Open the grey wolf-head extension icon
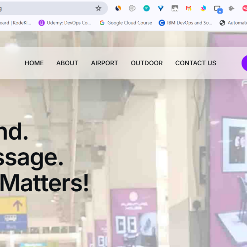The image size is (247, 247). (x=231, y=8)
